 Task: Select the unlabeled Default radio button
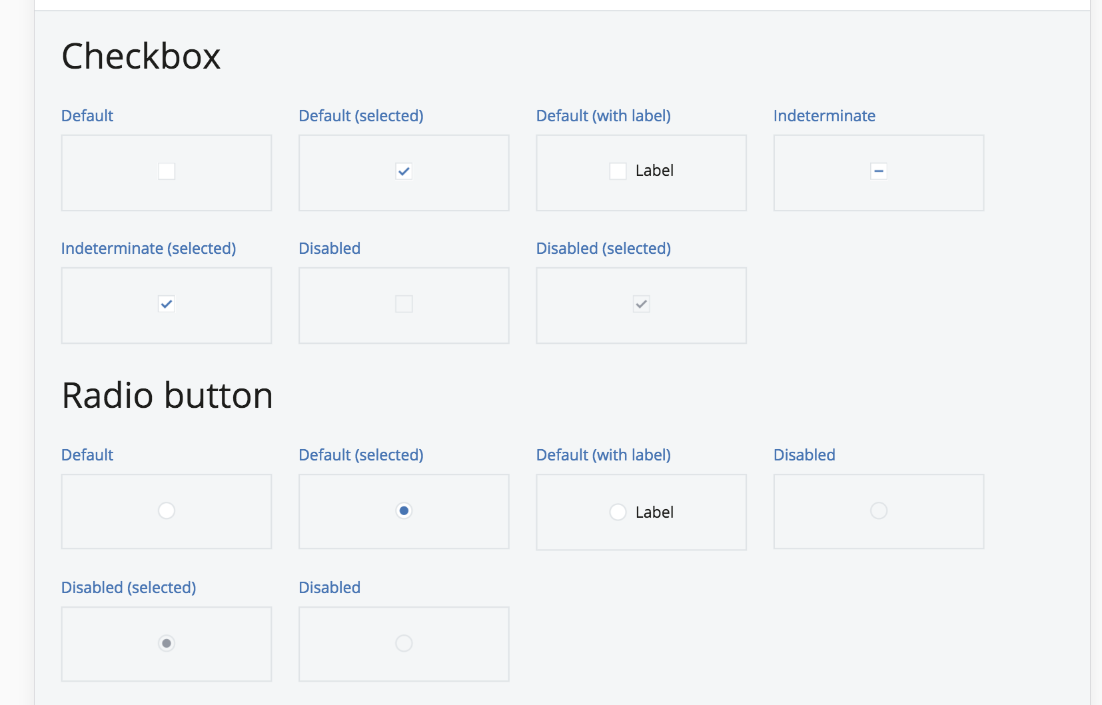click(167, 510)
